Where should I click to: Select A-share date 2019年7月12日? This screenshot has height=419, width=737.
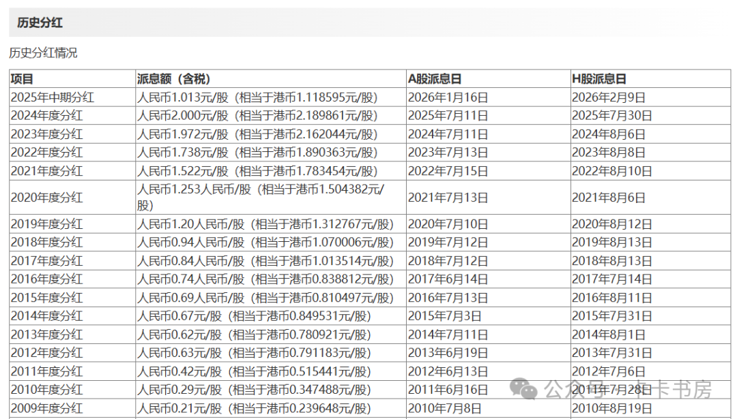coord(448,243)
